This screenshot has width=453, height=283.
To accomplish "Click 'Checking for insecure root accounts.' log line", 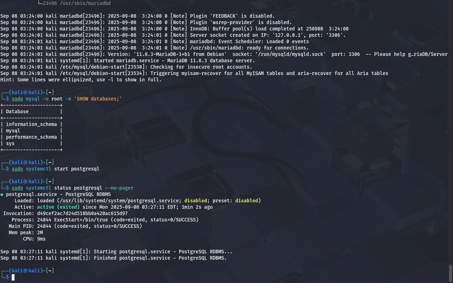I will tap(126, 67).
